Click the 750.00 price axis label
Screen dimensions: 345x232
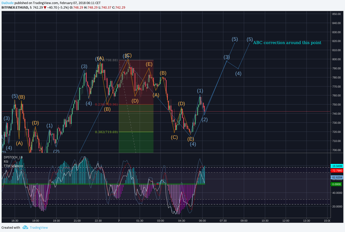click(336, 104)
